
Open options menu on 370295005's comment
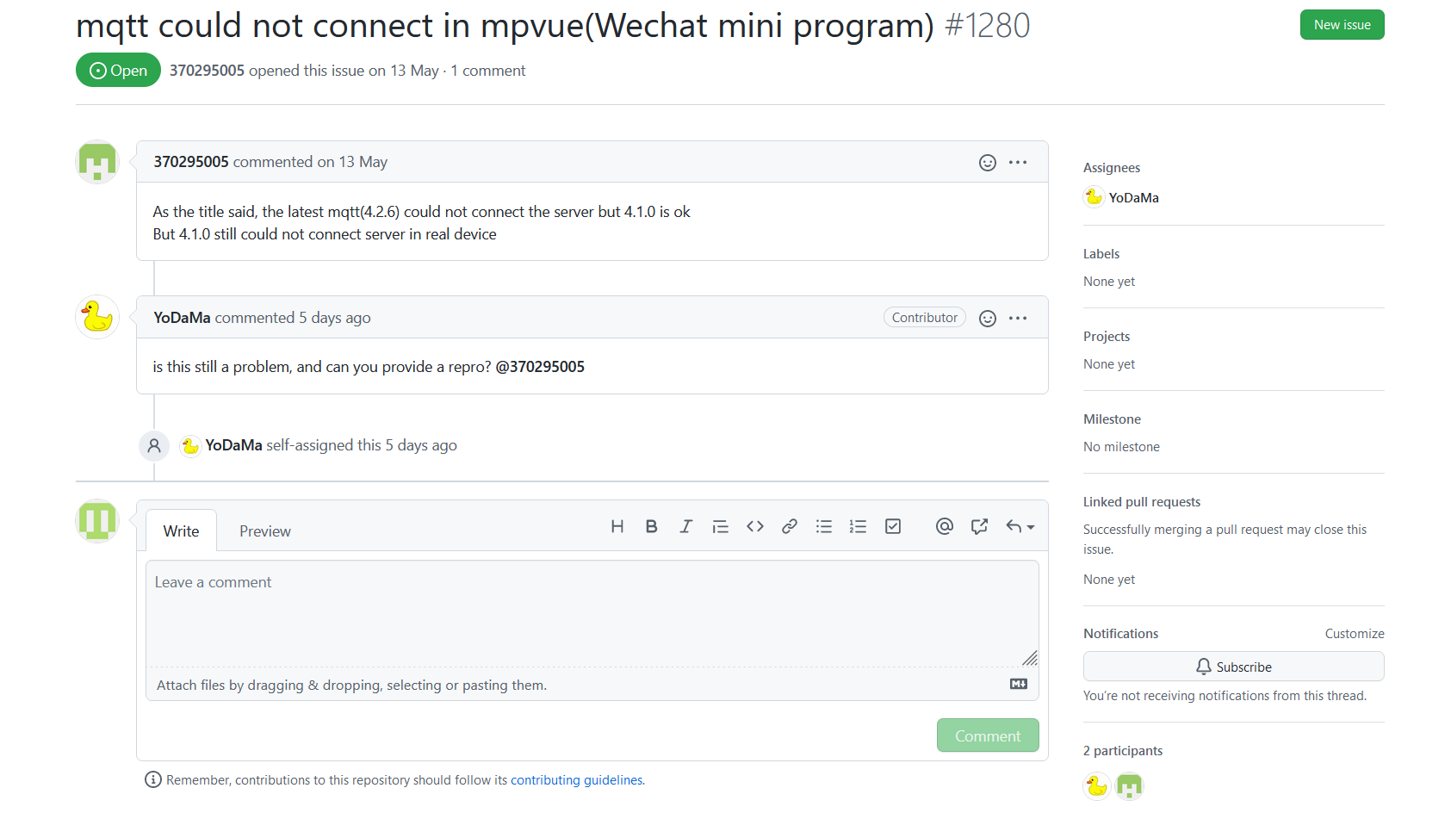1018,163
